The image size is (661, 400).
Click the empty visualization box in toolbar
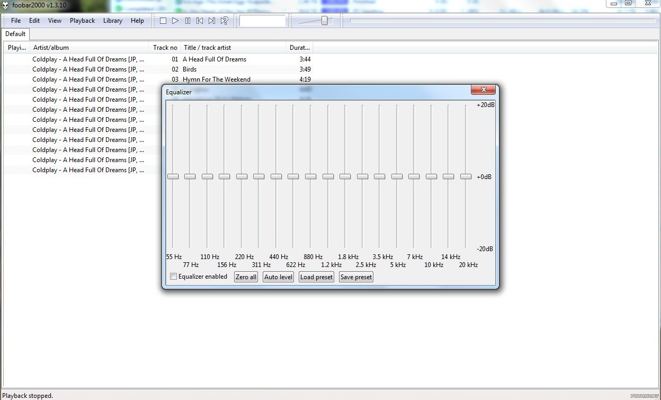pos(263,21)
